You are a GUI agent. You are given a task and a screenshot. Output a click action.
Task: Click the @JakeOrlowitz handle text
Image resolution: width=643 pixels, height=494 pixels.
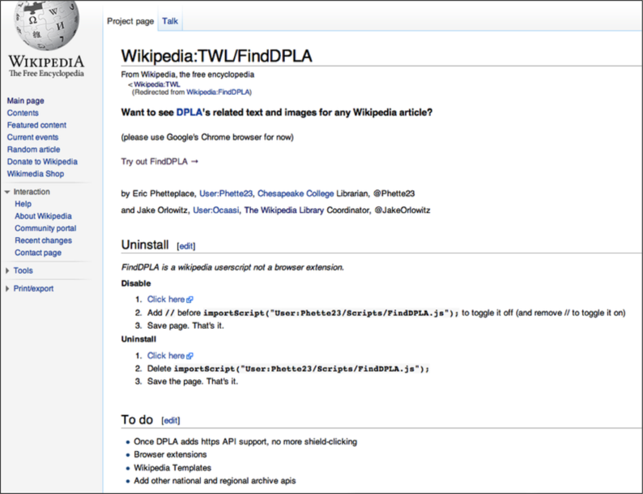click(402, 211)
